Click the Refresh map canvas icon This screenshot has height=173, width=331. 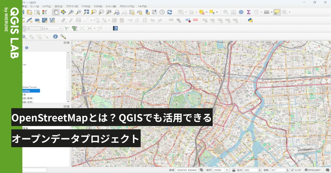[169, 12]
